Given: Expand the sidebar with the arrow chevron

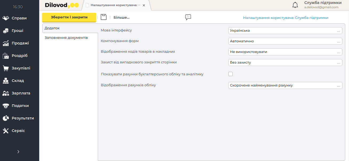Looking at the screenshot, I should click(18, 152).
